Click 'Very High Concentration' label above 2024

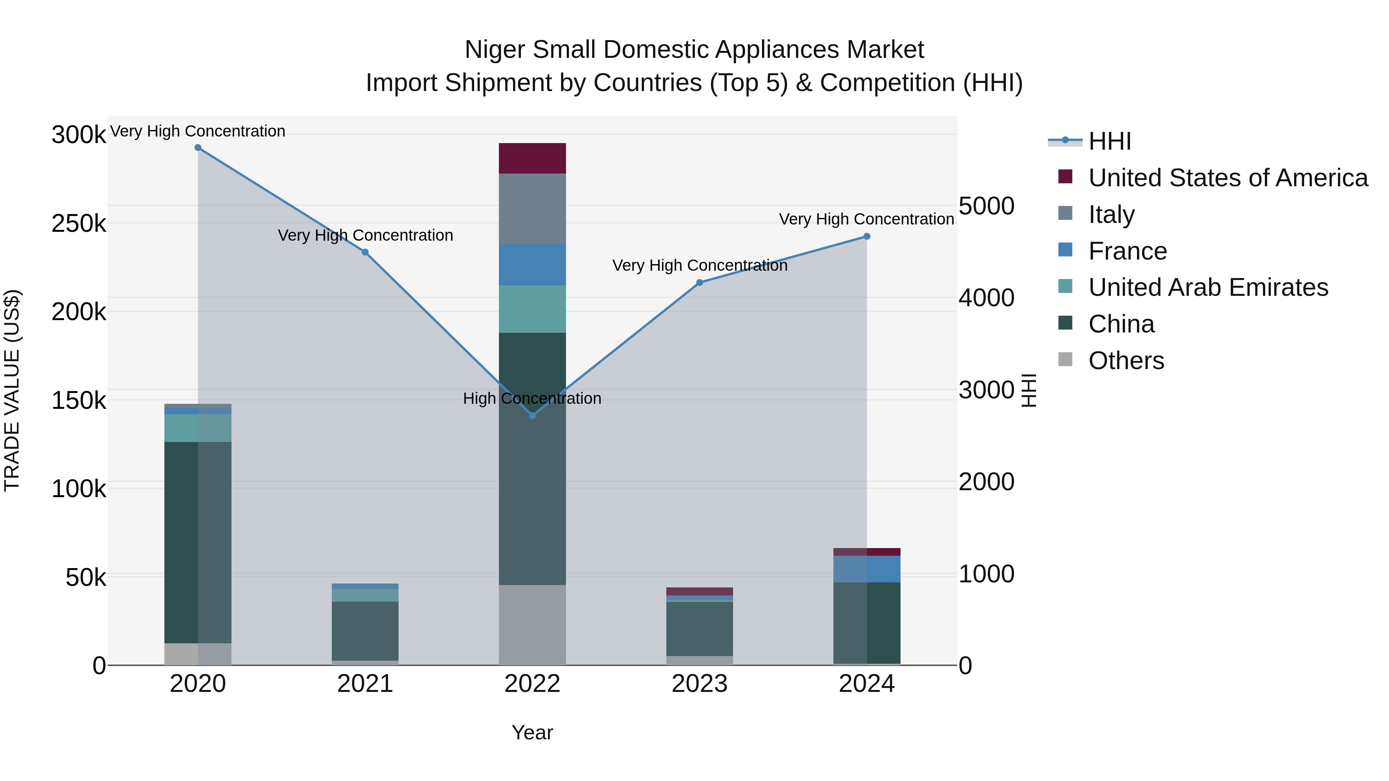pos(867,219)
